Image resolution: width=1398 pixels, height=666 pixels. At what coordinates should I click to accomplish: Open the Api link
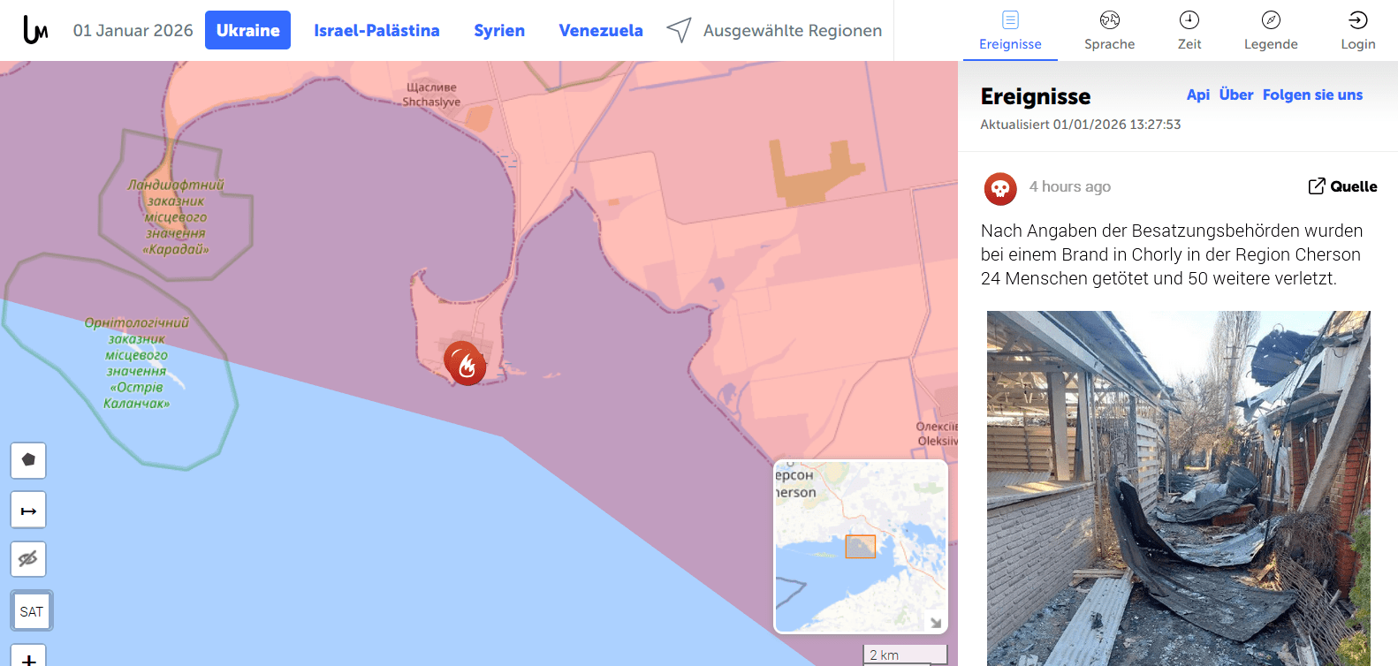[1198, 95]
